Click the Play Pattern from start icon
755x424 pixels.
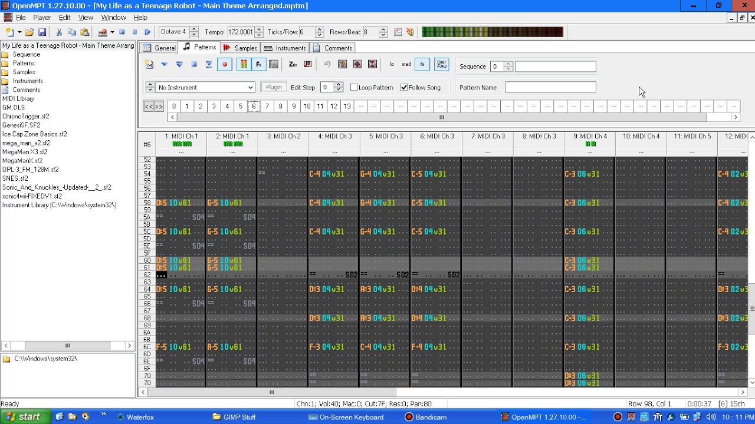coord(179,65)
